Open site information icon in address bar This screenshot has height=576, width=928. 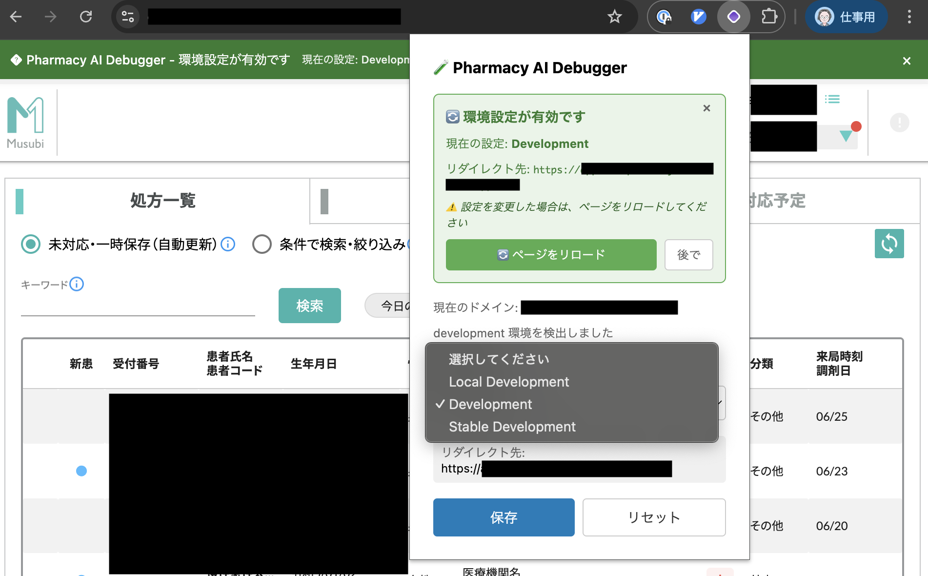(128, 17)
